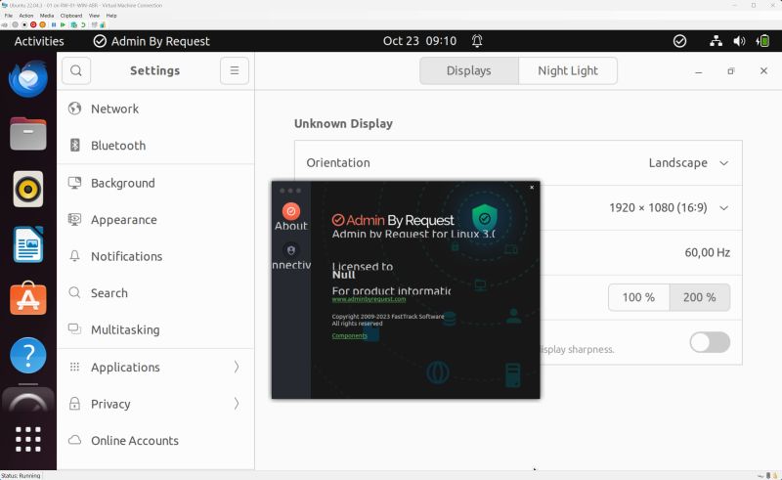This screenshot has height=480, width=782.
Task: Open the Help question mark dock icon
Action: 28,355
